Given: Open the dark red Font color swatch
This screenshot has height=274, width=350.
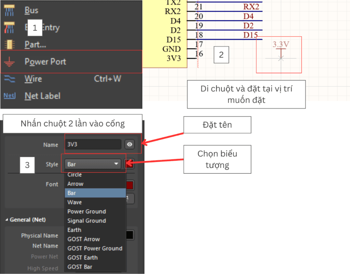Looking at the screenshot, I should tap(130, 185).
